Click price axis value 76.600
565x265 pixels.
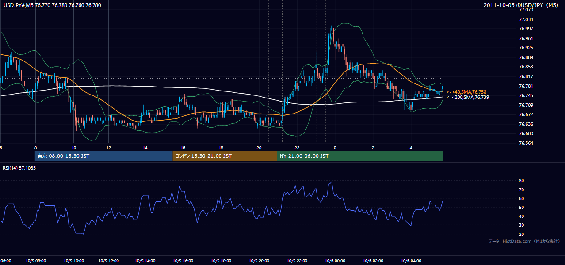[526, 133]
